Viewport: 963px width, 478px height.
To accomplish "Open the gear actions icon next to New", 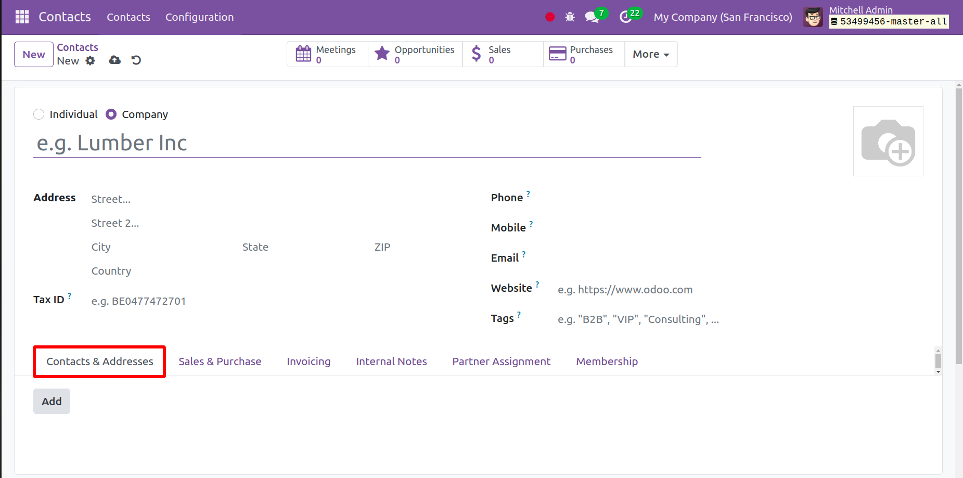I will [x=91, y=61].
